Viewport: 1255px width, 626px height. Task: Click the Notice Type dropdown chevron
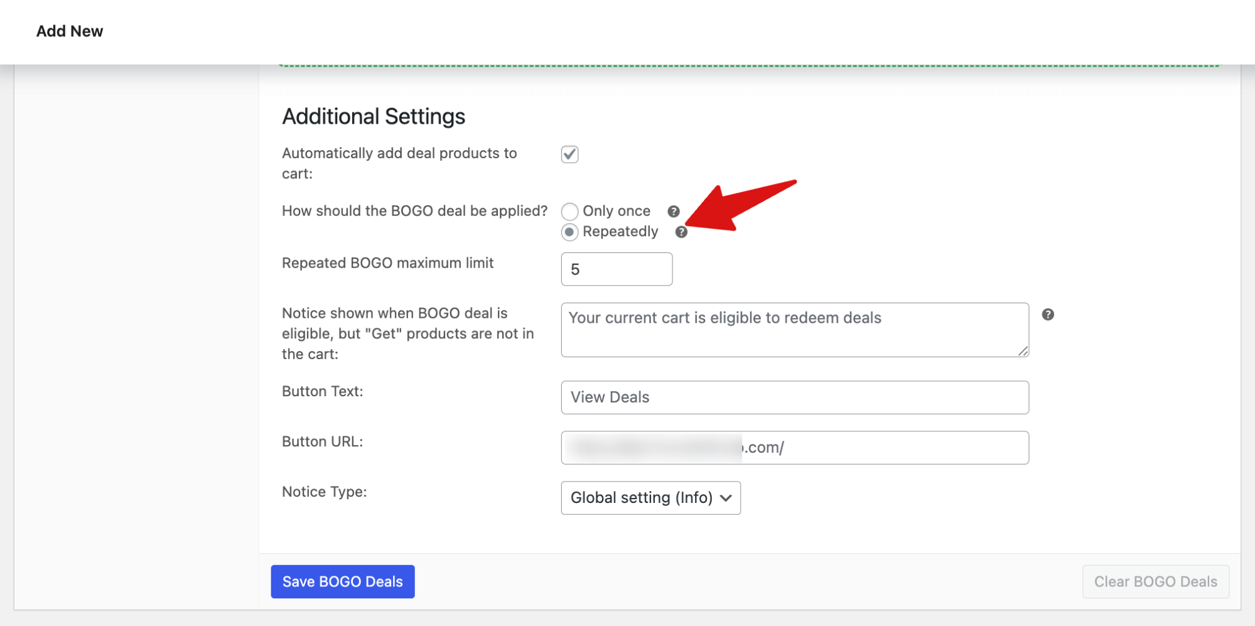tap(726, 498)
